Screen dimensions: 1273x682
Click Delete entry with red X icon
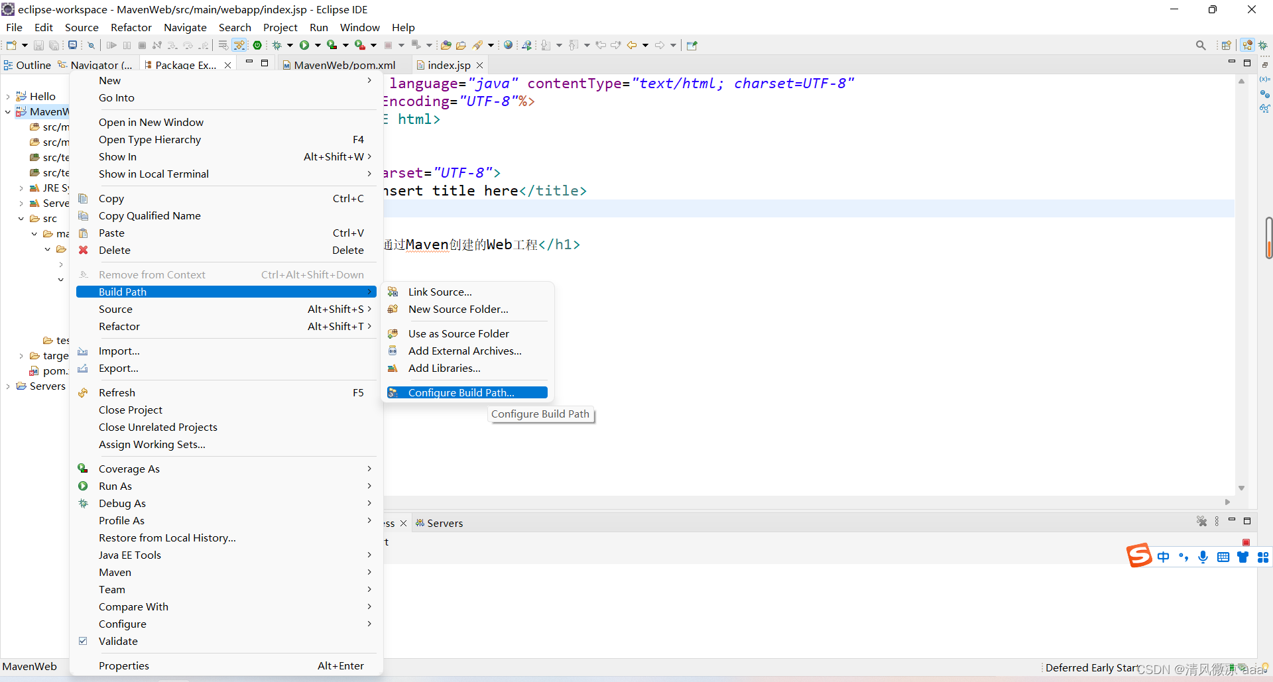click(226, 250)
